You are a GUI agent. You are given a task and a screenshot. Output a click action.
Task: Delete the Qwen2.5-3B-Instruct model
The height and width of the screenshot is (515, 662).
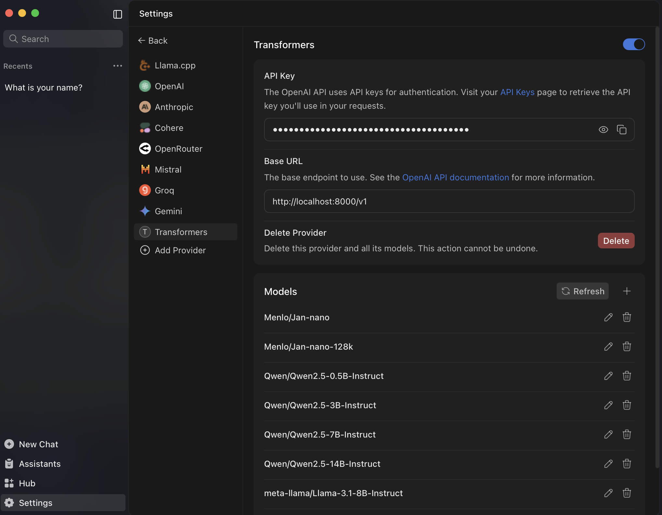(x=627, y=405)
